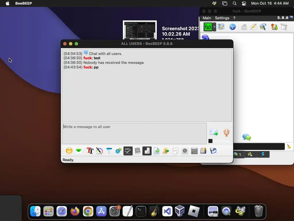The image size is (294, 221).
Task: Click the floppy disk with pencil icon
Action: [x=203, y=151]
